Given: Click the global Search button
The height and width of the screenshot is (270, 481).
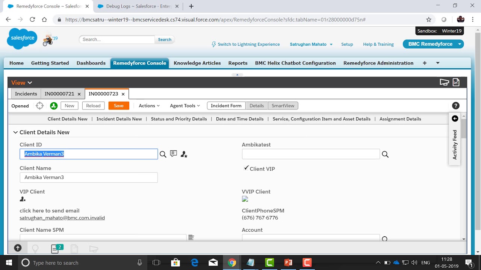Looking at the screenshot, I should pyautogui.click(x=165, y=39).
